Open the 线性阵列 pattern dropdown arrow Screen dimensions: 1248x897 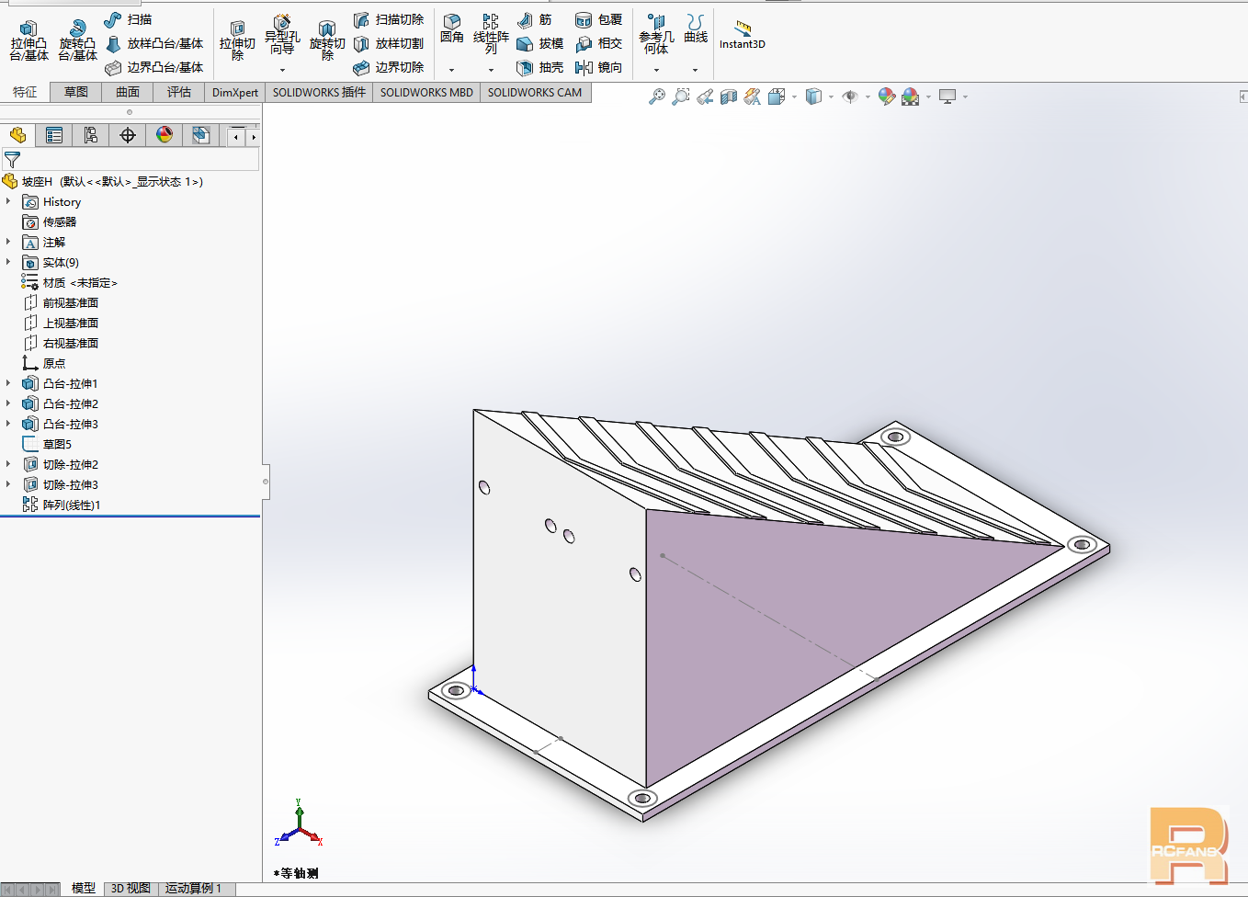pos(491,70)
